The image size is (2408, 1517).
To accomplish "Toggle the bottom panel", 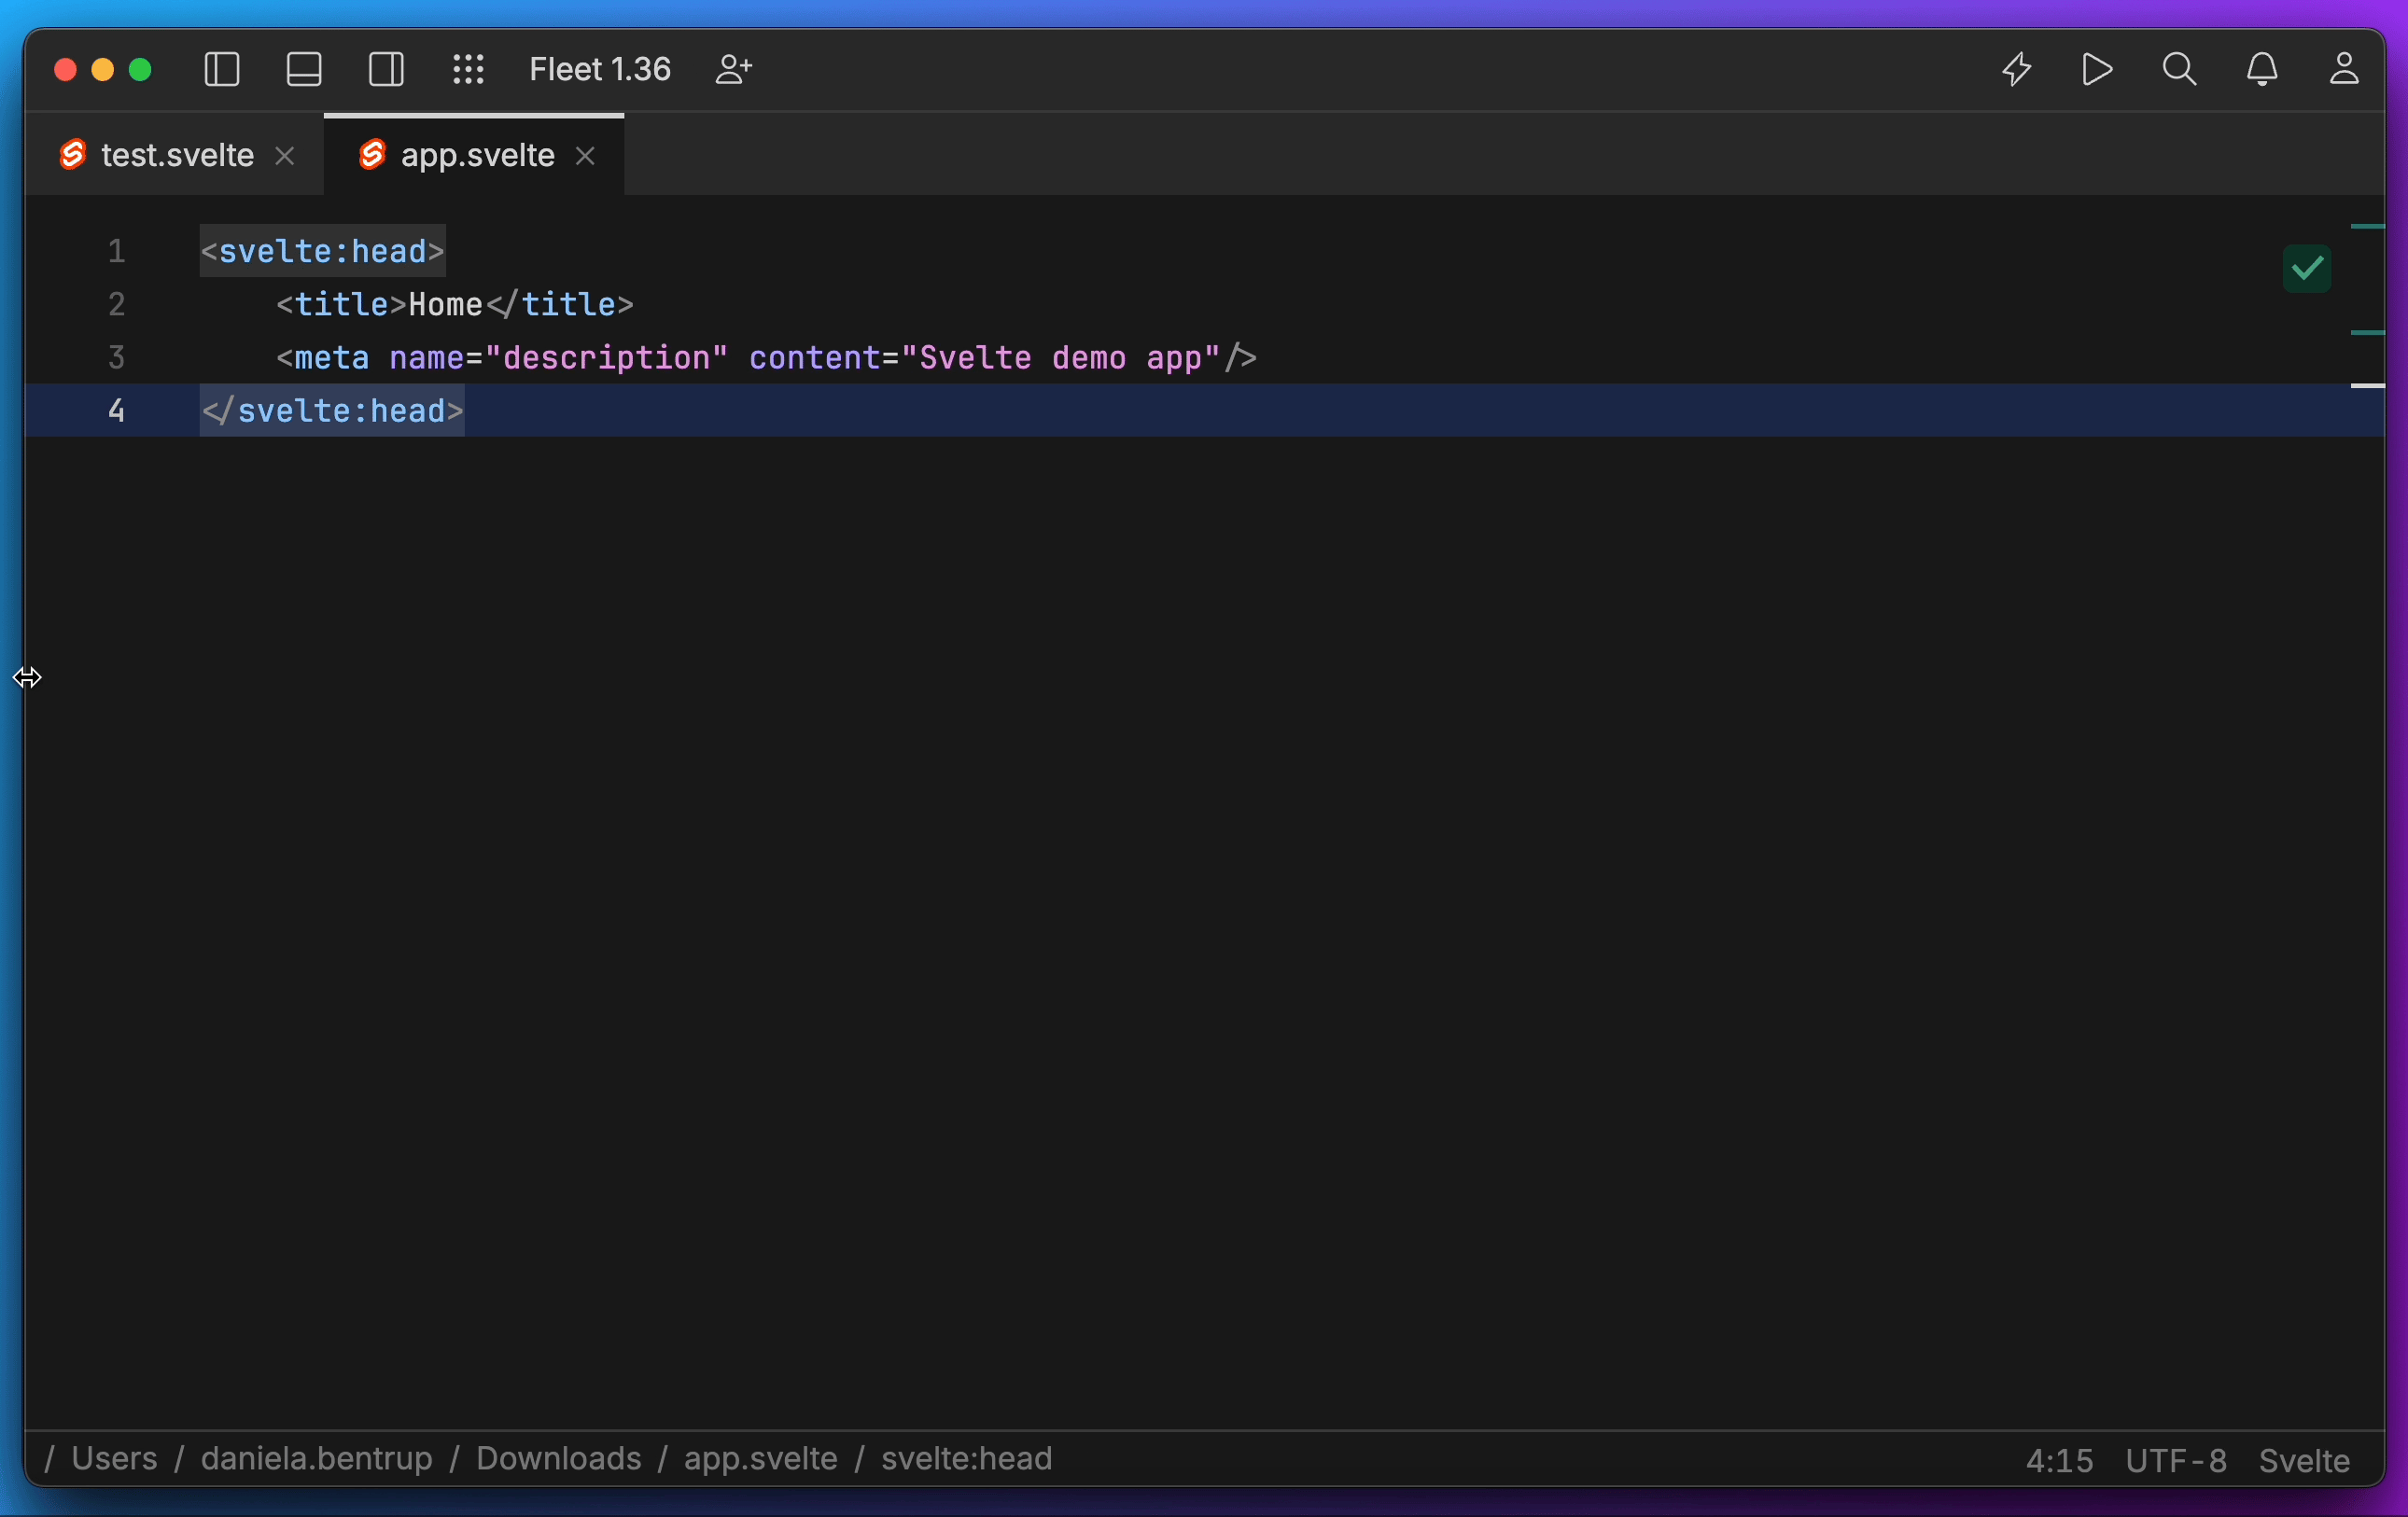I will click(304, 70).
